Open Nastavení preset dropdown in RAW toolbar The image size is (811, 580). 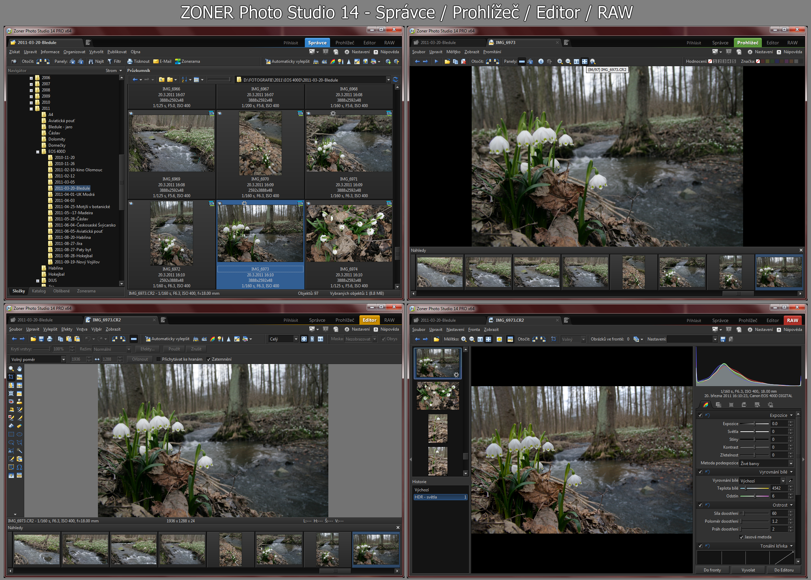click(692, 339)
